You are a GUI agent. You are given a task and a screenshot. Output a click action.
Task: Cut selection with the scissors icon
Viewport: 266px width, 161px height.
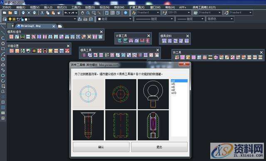click(42, 13)
